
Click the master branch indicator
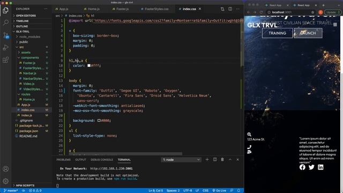[11, 191]
